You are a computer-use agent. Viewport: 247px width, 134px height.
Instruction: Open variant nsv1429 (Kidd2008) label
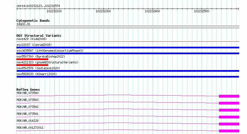coord(32,39)
